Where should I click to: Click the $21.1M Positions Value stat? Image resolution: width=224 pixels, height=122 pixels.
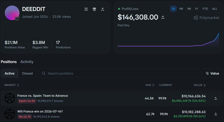pos(15,45)
